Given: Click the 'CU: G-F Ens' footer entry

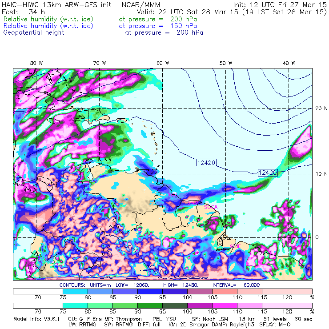Looking at the screenshot, I should tap(85, 319).
